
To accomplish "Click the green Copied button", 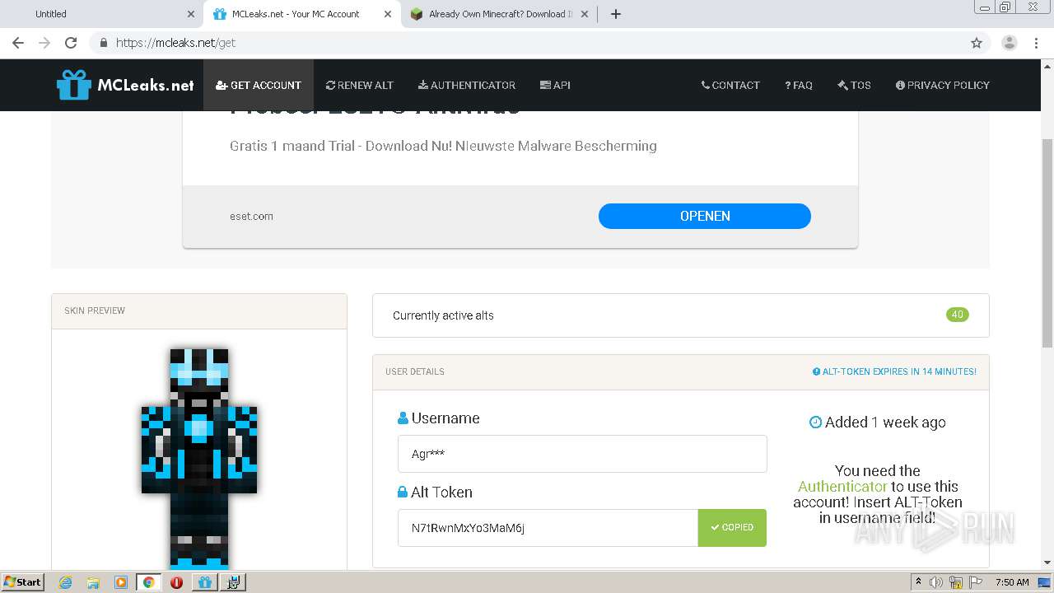I will (732, 528).
